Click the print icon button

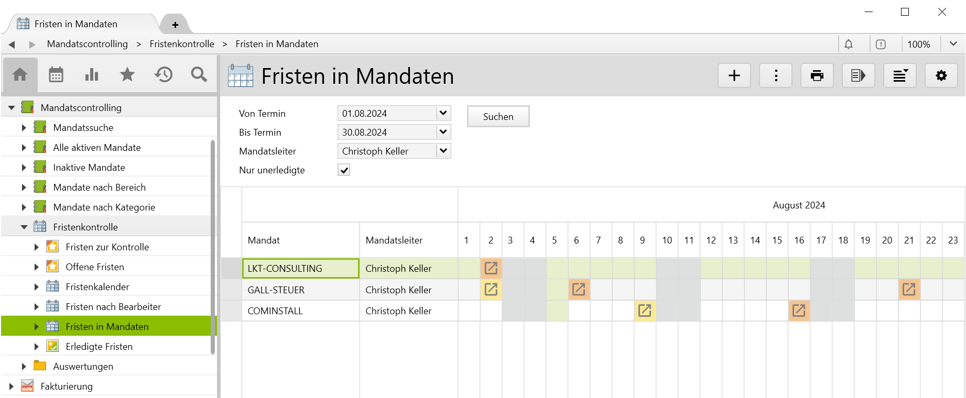[817, 76]
